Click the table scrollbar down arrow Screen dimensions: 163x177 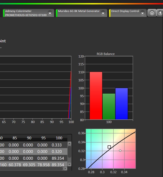69,164
